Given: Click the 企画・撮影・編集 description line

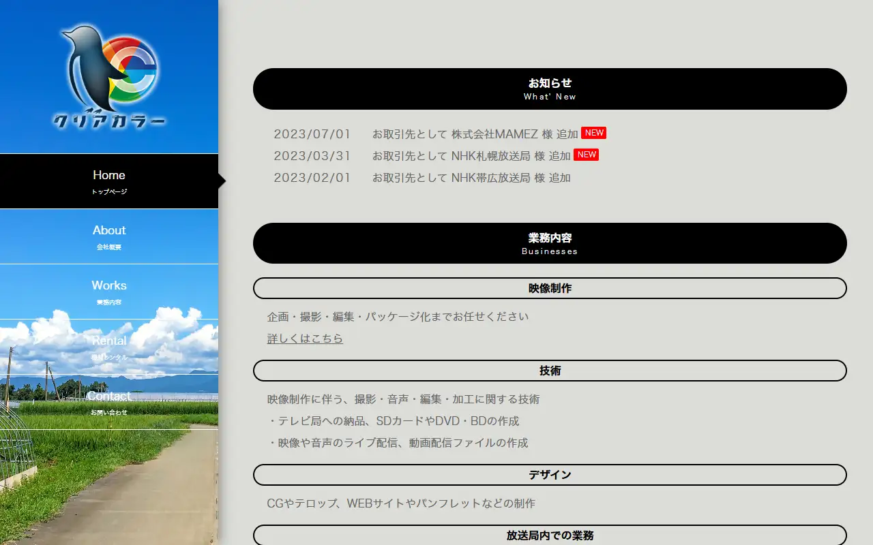Looking at the screenshot, I should 398,317.
